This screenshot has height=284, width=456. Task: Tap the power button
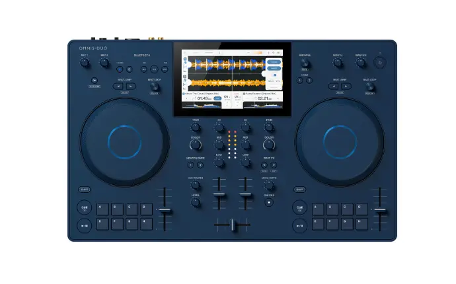click(x=380, y=63)
